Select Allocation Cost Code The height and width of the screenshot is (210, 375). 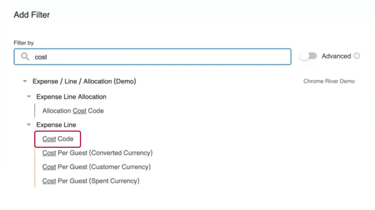(72, 110)
